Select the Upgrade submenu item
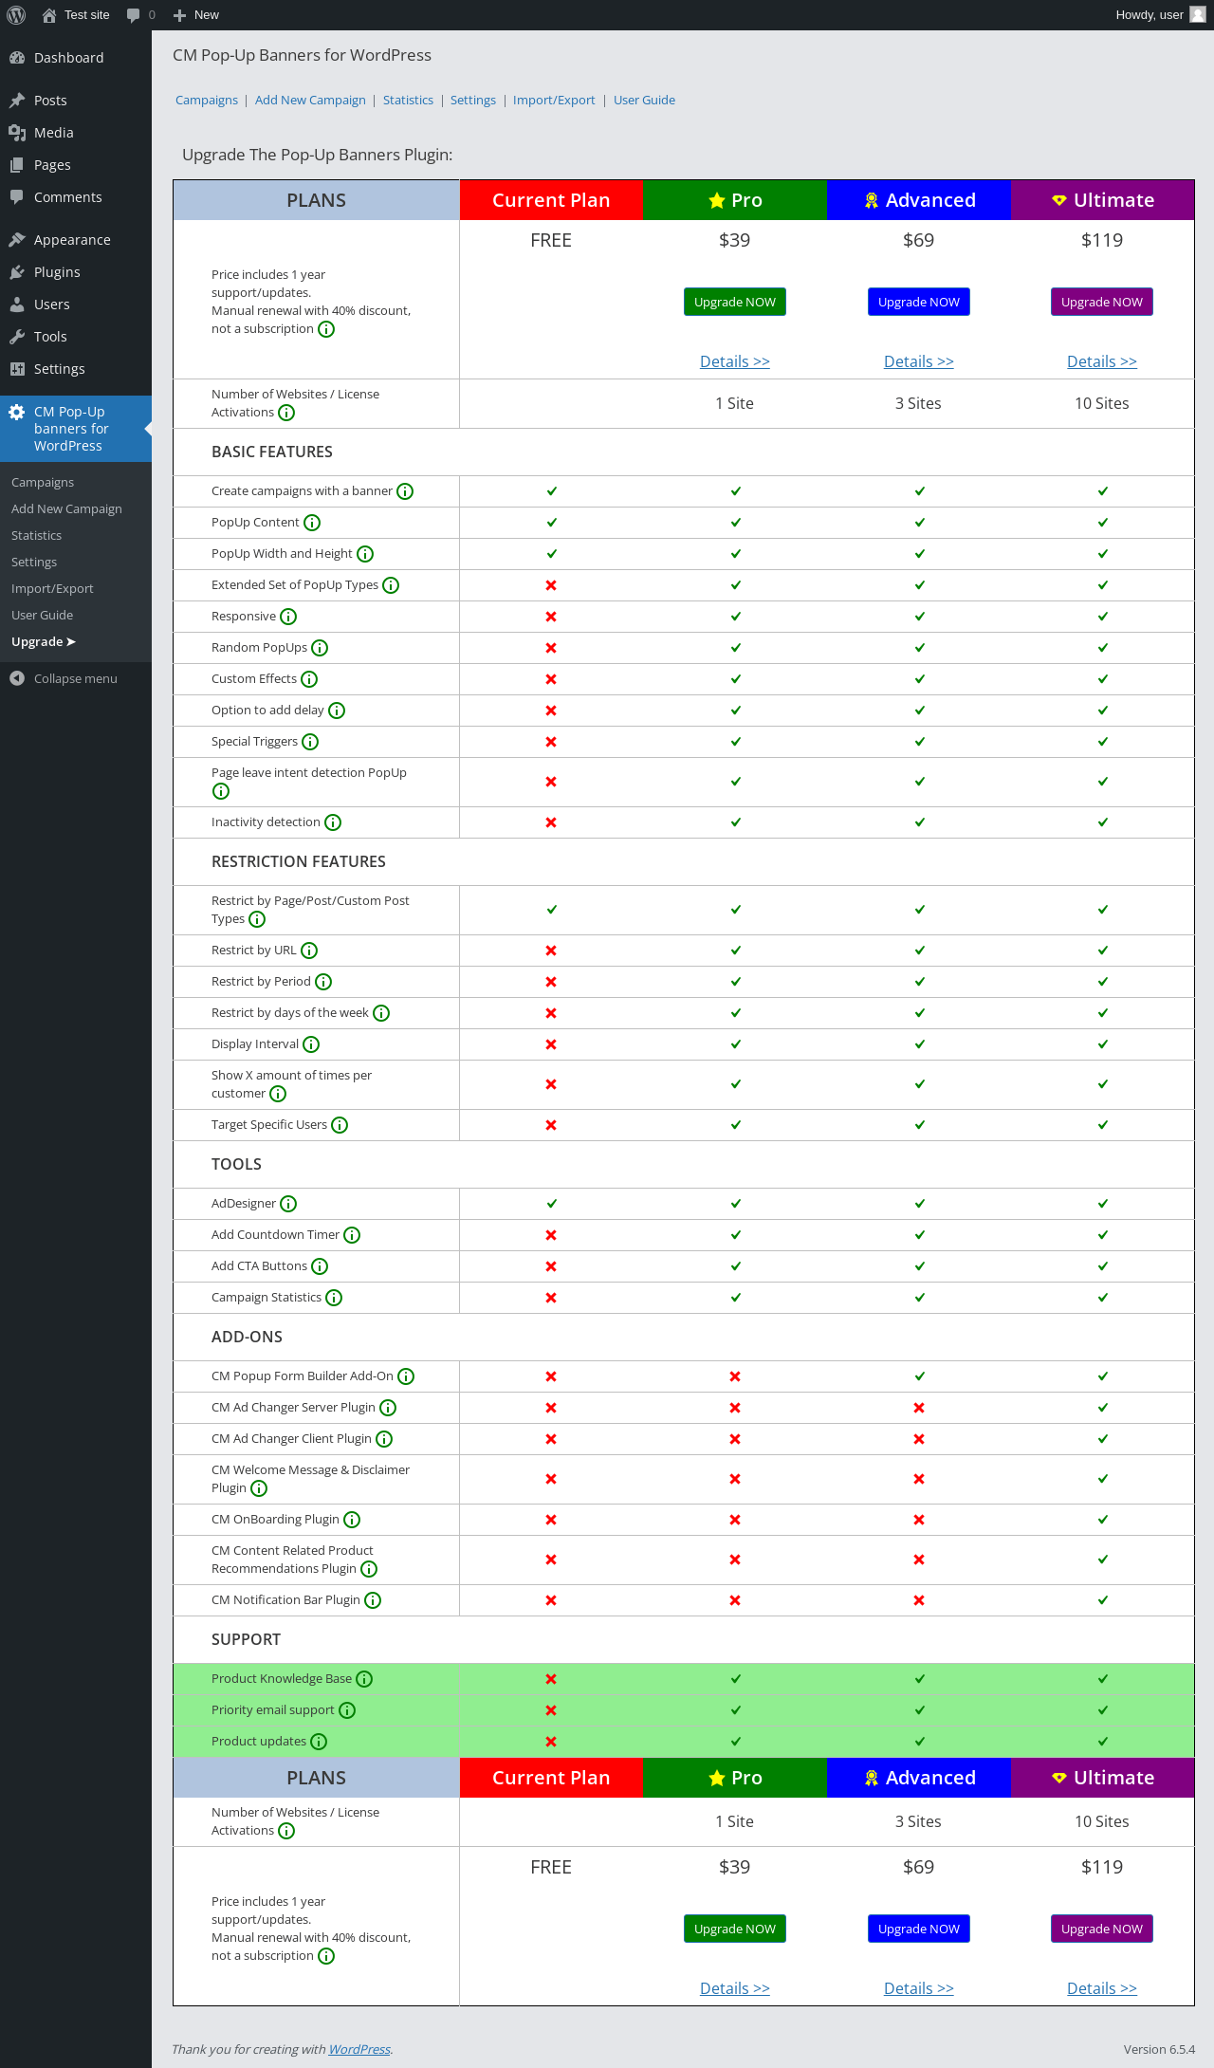 click(44, 642)
